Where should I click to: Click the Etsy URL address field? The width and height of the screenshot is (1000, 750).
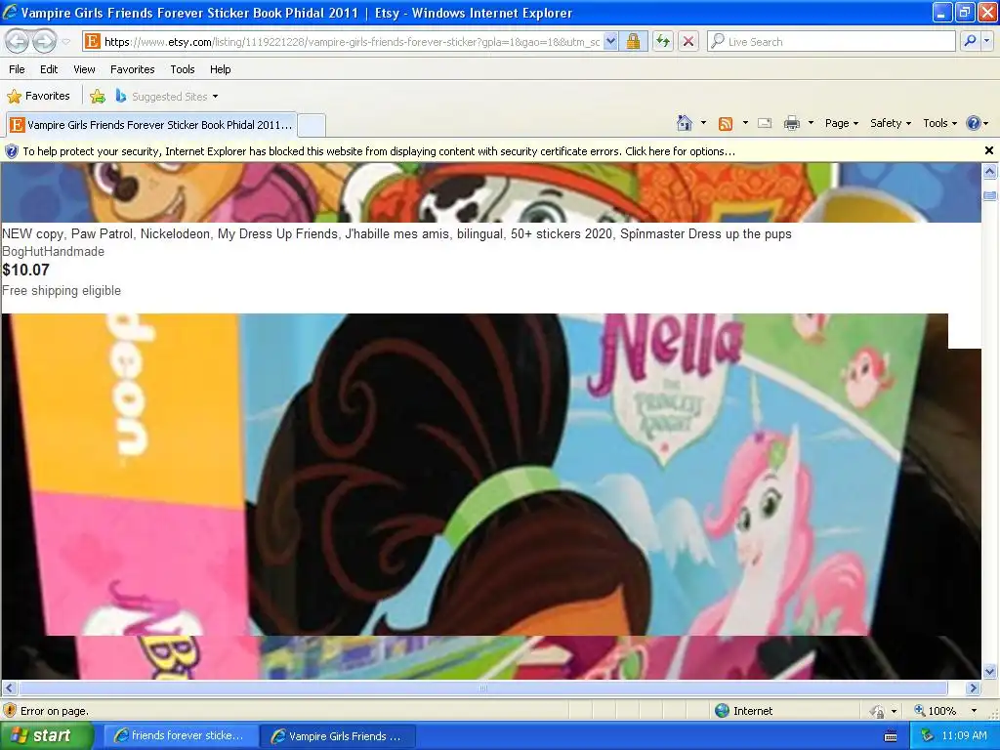pos(351,41)
